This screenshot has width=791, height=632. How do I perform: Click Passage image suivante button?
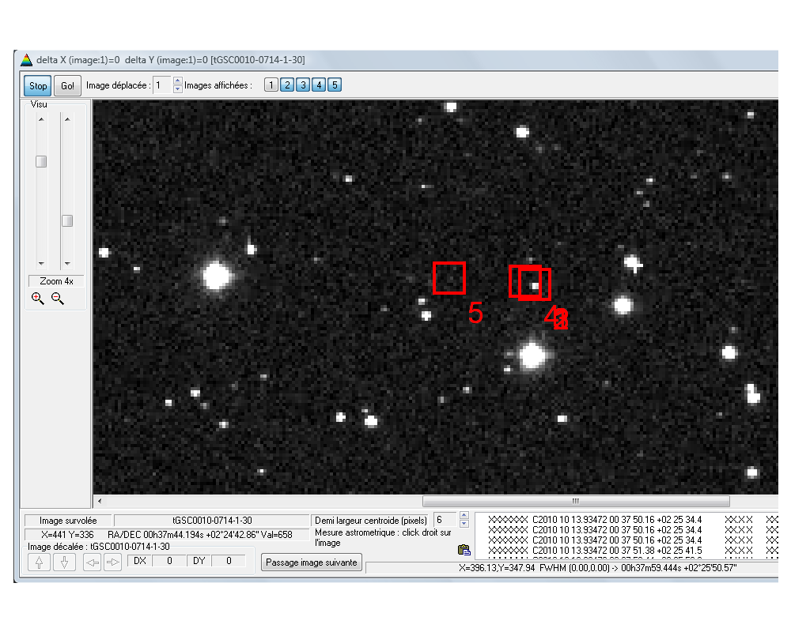(x=312, y=562)
